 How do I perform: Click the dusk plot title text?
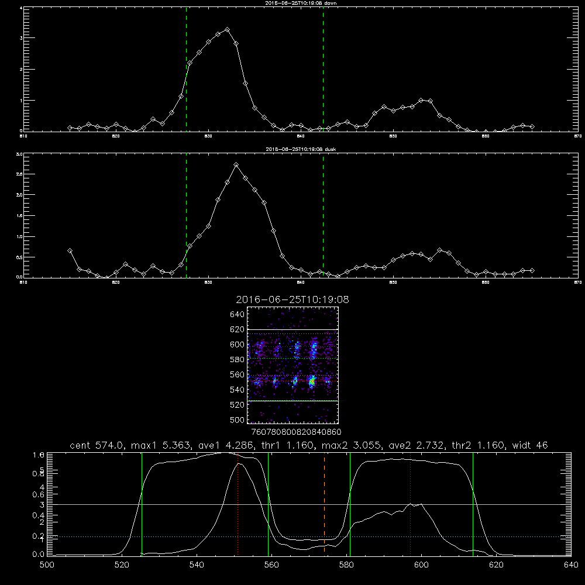301,149
